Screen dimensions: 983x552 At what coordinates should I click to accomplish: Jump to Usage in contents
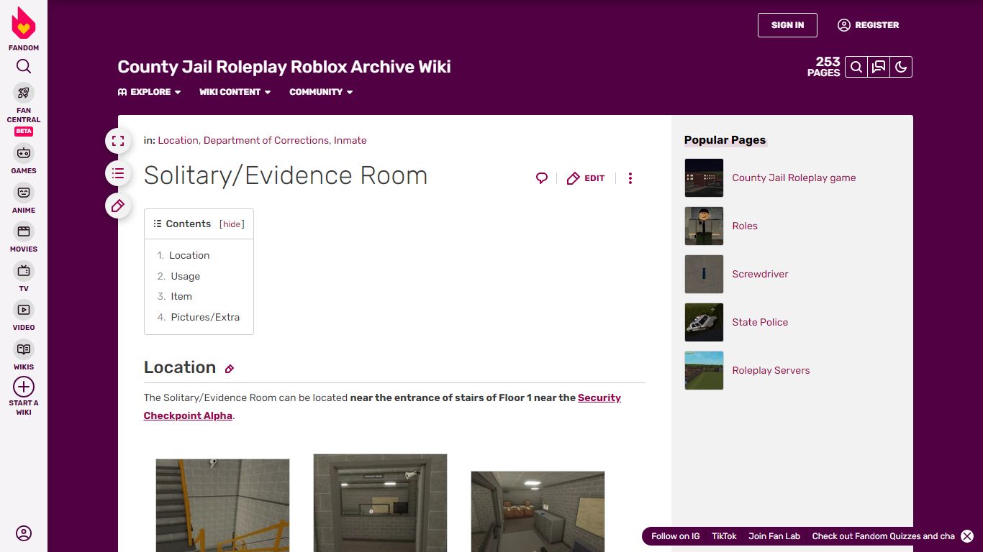click(x=186, y=276)
